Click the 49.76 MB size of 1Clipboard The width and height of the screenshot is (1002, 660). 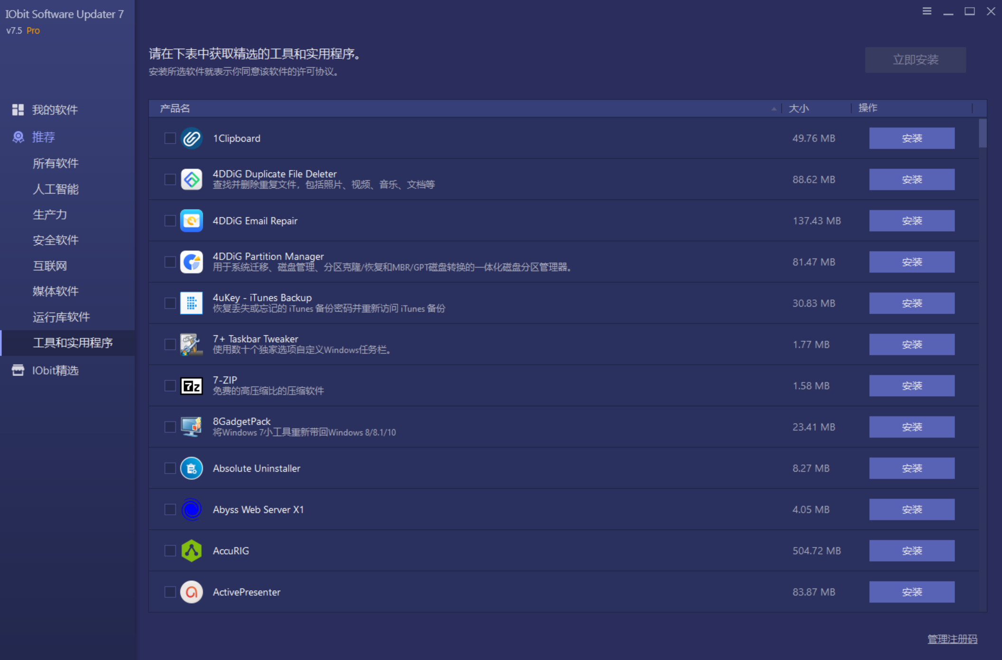coord(814,138)
